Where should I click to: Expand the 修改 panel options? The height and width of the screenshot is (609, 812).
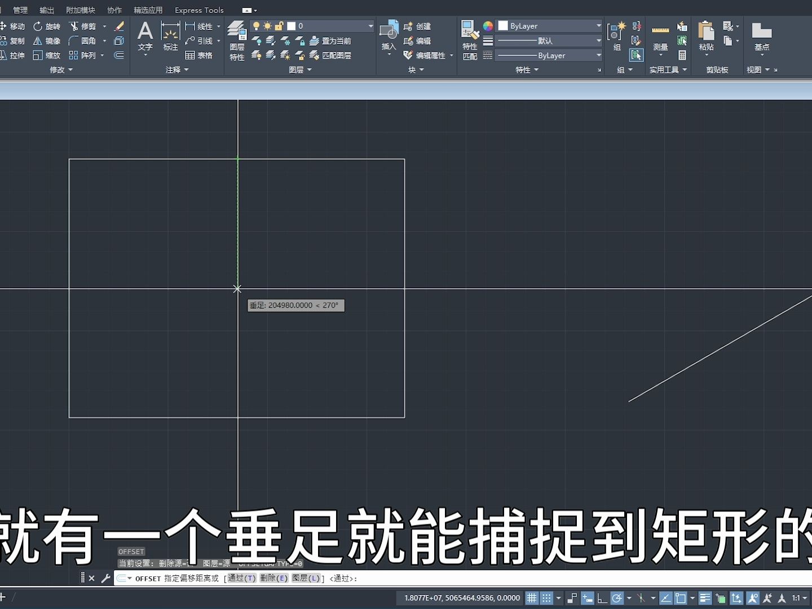tap(60, 69)
